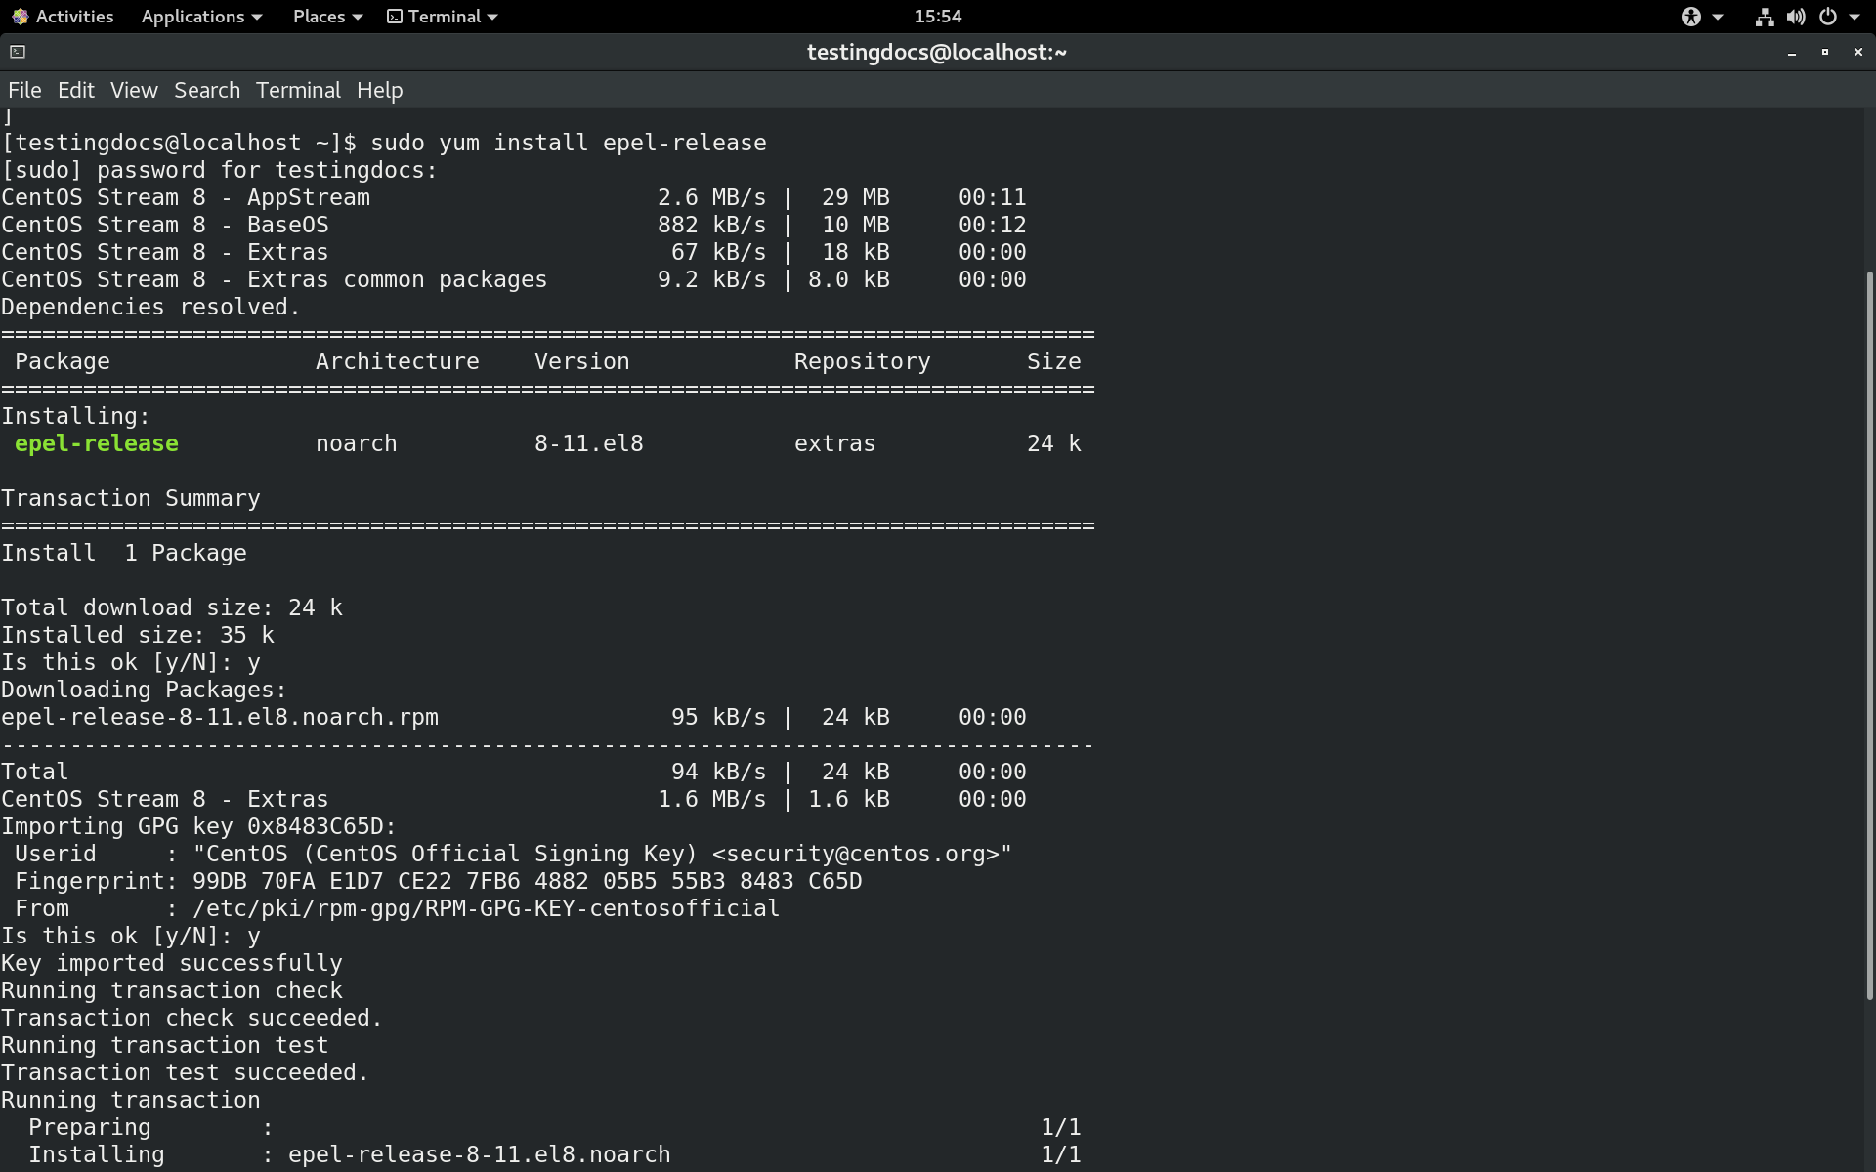Click the 'extras' repository cell

(835, 443)
